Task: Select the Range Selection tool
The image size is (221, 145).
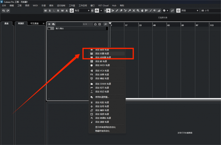Action: click(x=113, y=10)
